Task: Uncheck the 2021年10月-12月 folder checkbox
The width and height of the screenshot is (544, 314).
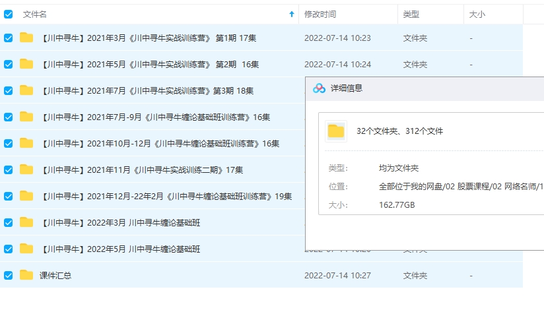Action: (9, 144)
